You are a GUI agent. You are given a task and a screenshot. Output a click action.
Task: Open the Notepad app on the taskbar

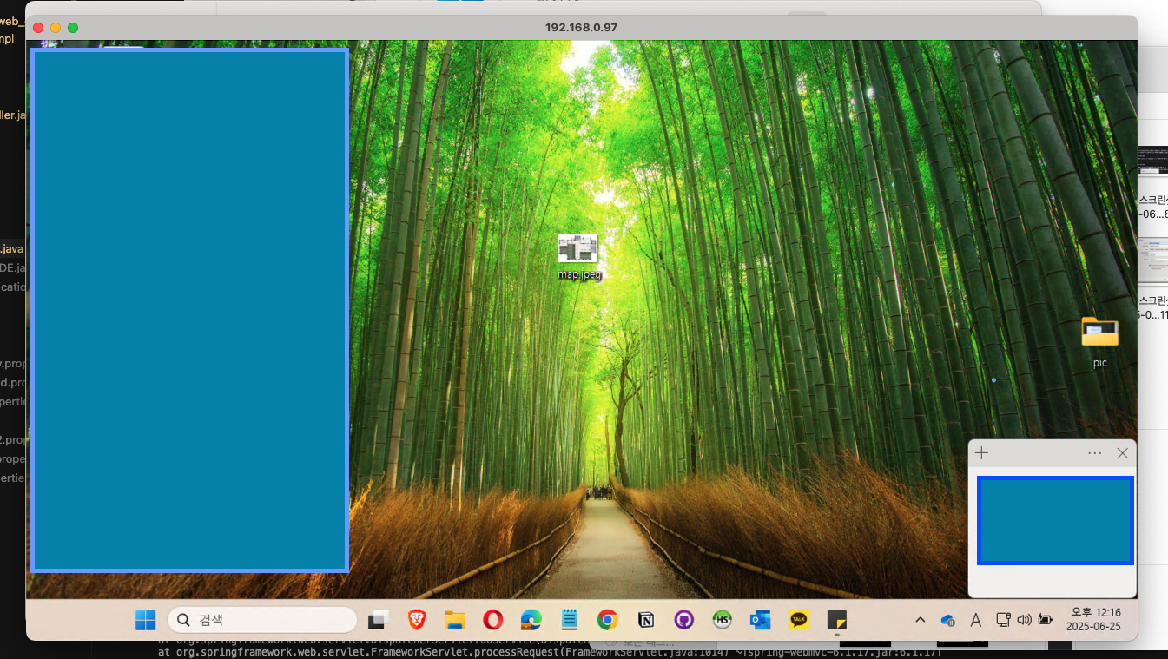pos(570,620)
